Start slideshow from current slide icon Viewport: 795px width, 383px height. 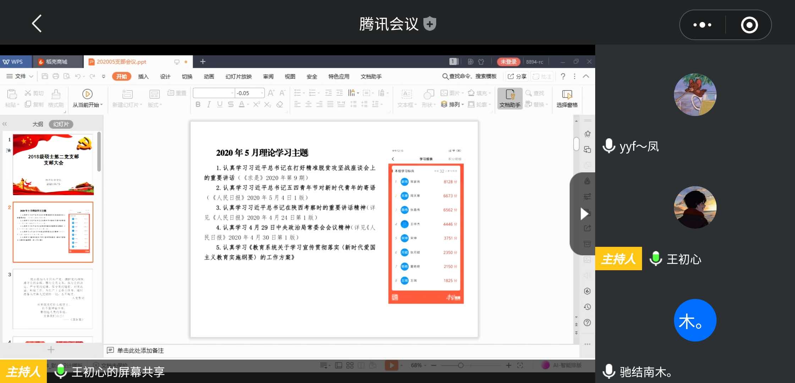87,94
